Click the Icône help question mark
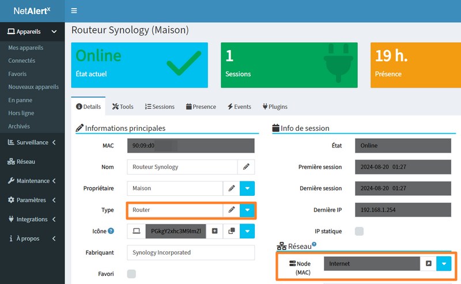Screen dimensions: 461x284 click(x=111, y=231)
